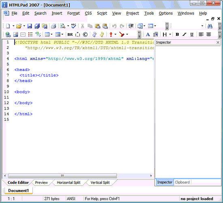Expand the Insert table dropdown arrow
The image size is (223, 203).
[x=51, y=34]
